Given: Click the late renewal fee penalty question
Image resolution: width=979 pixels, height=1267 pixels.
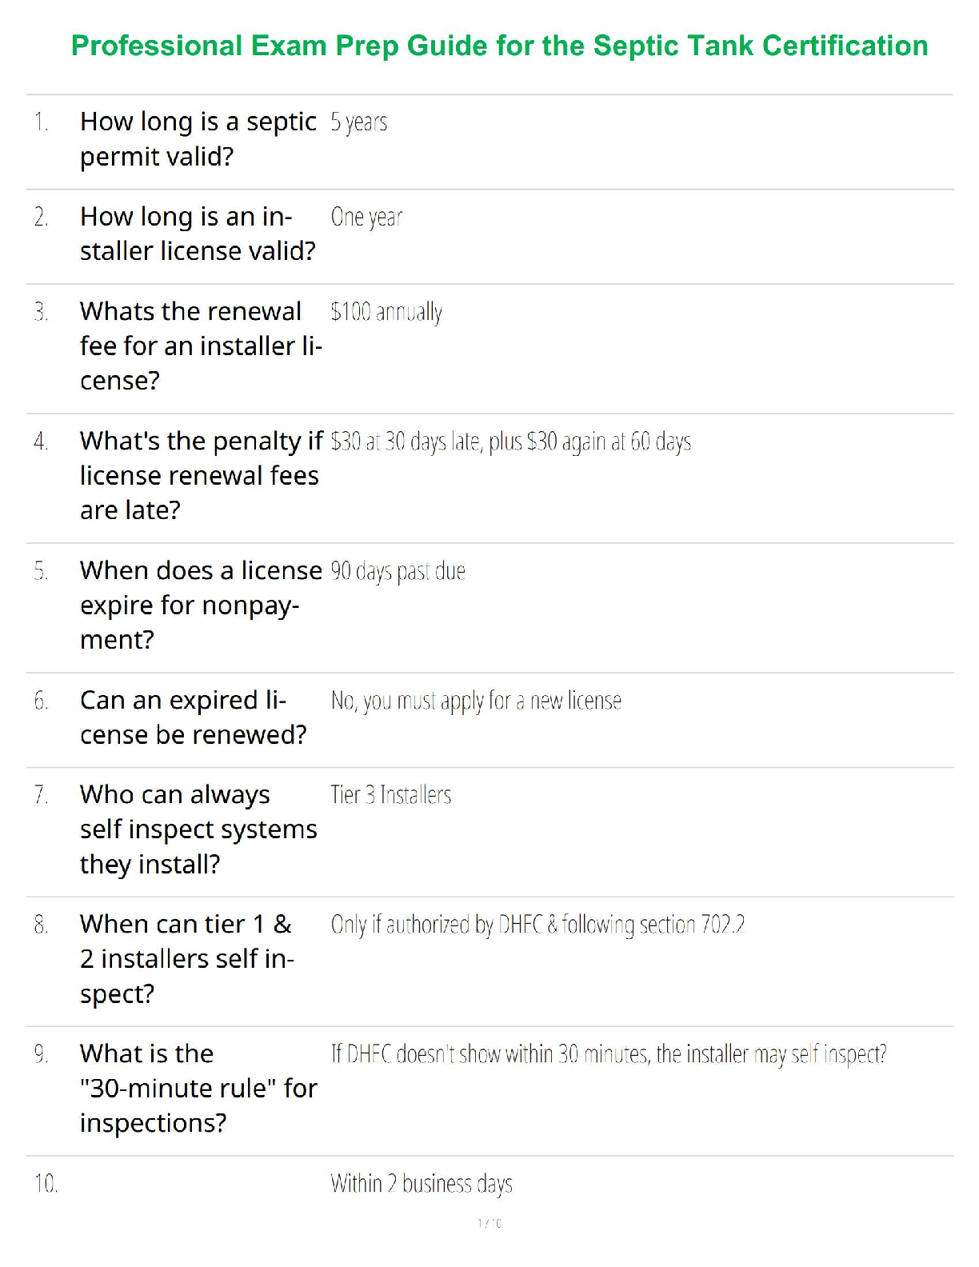Looking at the screenshot, I should (200, 475).
